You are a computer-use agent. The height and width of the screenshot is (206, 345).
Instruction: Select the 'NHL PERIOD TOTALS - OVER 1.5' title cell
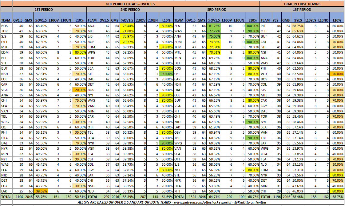point(130,4)
